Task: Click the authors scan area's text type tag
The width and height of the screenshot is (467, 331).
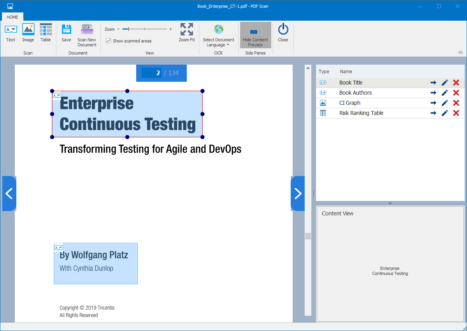Action: click(x=58, y=248)
